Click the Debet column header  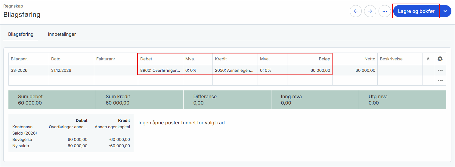[x=160, y=59]
